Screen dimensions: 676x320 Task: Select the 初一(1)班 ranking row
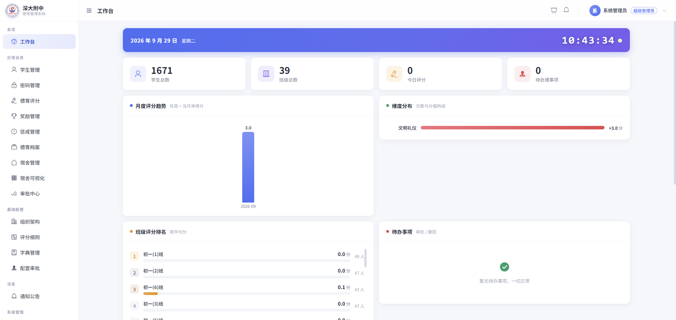tap(247, 256)
